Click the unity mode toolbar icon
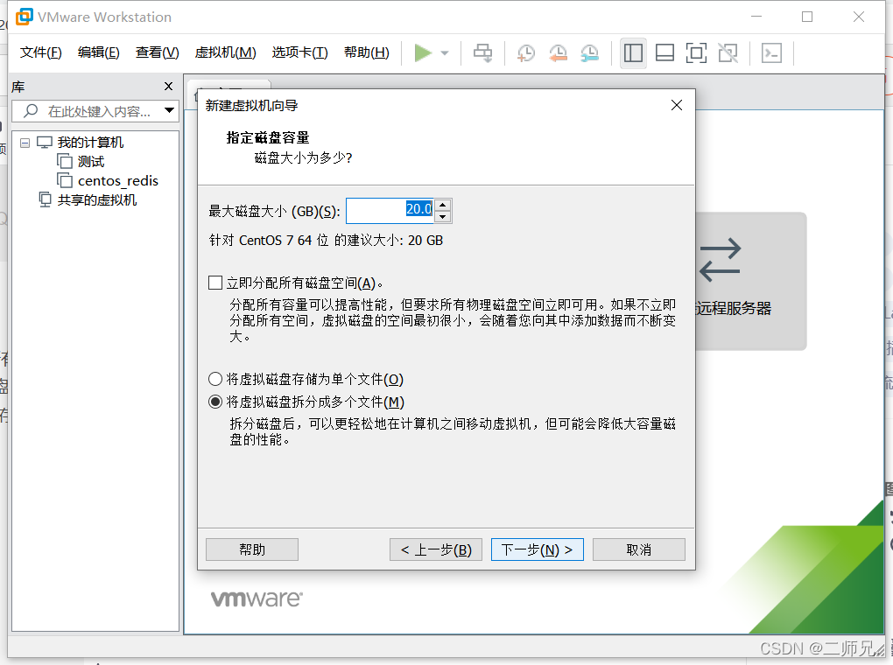893x665 pixels. (x=728, y=53)
